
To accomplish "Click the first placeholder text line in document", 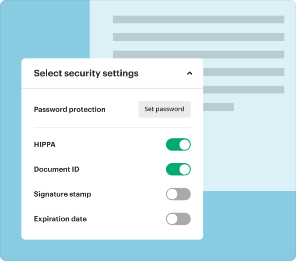I will 199,19.
